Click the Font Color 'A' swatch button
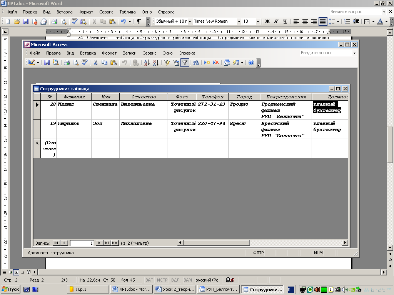394x295 pixels. [x=381, y=22]
